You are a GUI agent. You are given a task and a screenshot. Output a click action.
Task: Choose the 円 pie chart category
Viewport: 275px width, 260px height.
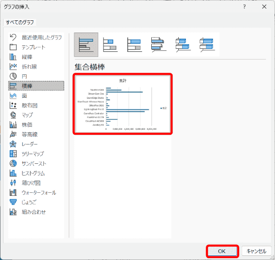36,76
